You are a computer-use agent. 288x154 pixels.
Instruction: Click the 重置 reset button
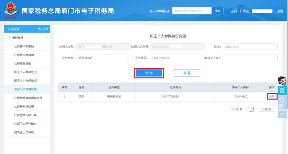pyautogui.click(x=187, y=73)
